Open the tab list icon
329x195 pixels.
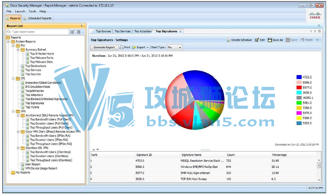pyautogui.click(x=319, y=31)
